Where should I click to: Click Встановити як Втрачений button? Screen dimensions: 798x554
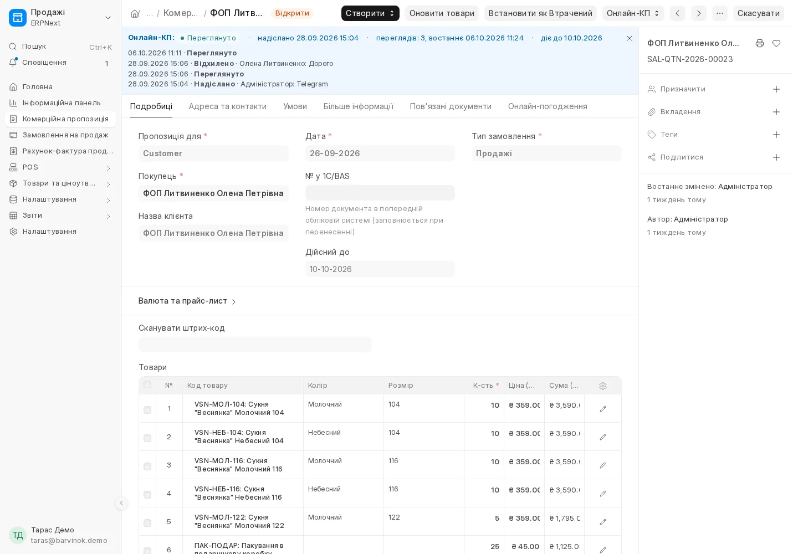540,13
